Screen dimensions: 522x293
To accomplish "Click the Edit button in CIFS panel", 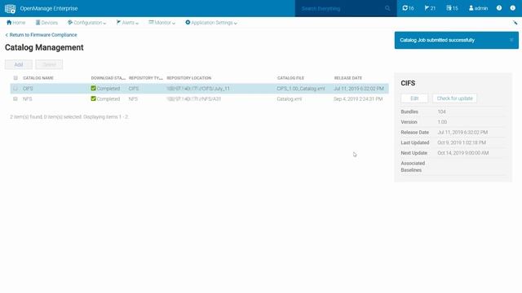I will point(414,98).
